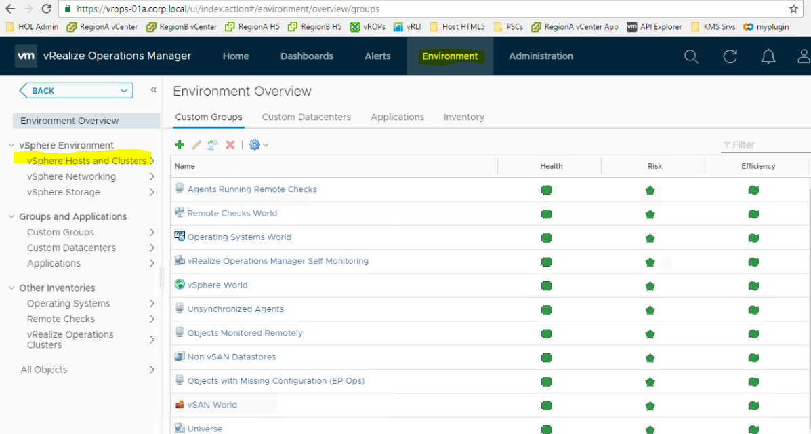Image resolution: width=811 pixels, height=434 pixels.
Task: Select vRealize Operations Clusters in sidebar
Action: pos(70,340)
